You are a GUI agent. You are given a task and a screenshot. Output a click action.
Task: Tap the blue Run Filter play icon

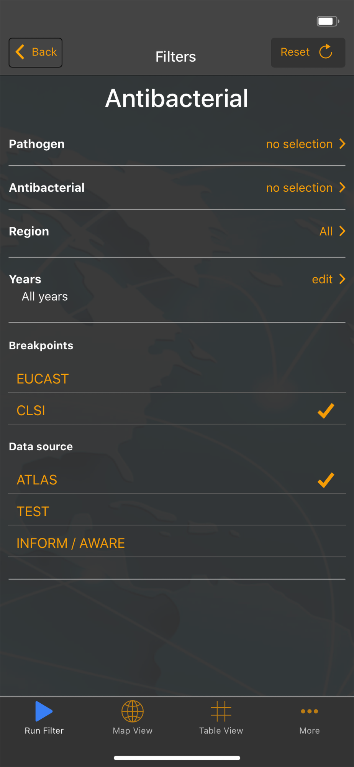click(44, 711)
